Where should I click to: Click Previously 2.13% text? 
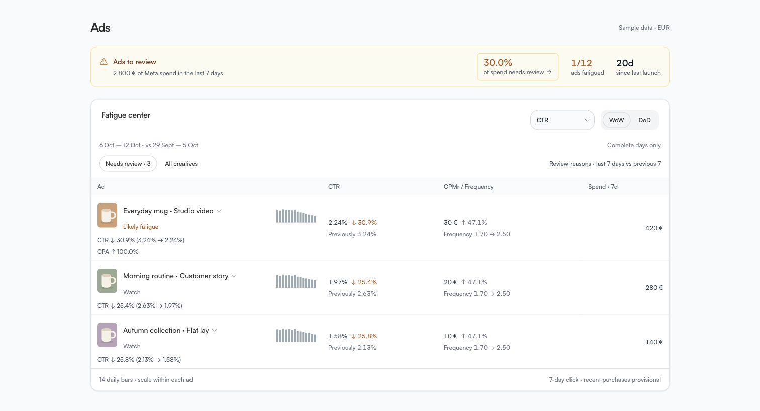pyautogui.click(x=352, y=347)
